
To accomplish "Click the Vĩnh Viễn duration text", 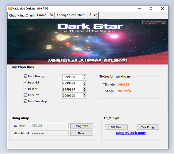I will coord(125,91).
